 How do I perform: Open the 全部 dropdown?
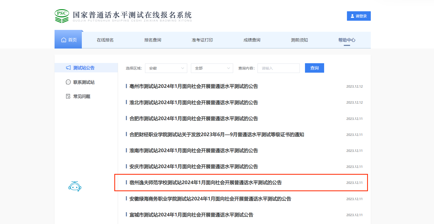[x=212, y=68]
